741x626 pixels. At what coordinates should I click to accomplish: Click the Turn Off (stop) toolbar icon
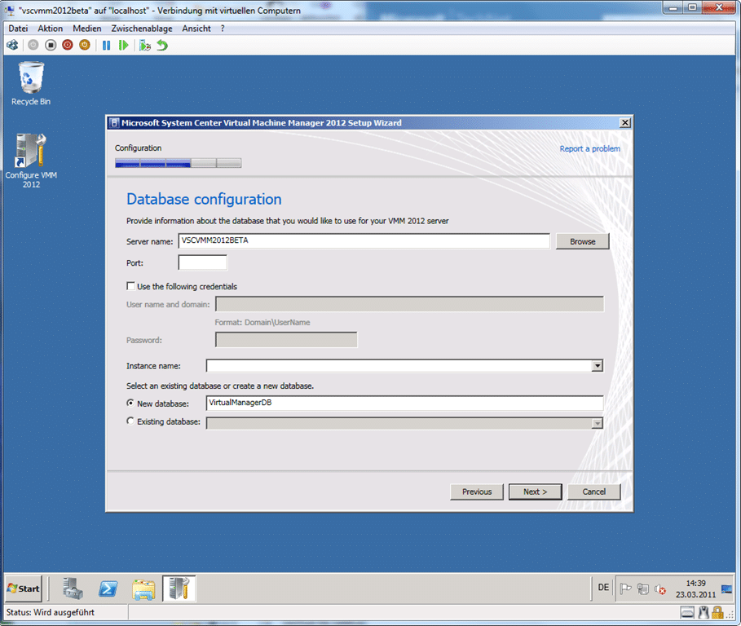[x=51, y=46]
